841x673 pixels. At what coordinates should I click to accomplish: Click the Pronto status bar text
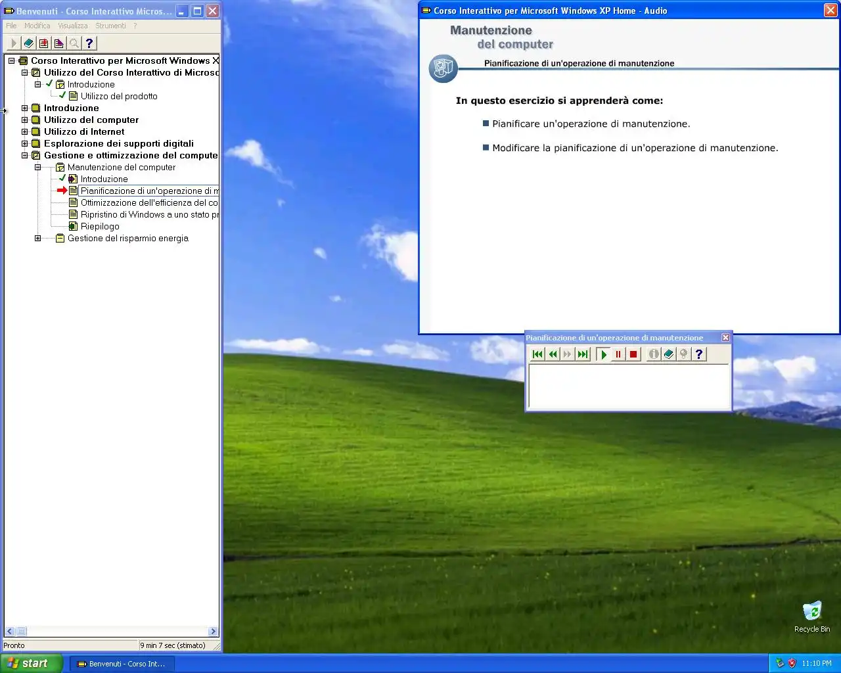pos(14,645)
